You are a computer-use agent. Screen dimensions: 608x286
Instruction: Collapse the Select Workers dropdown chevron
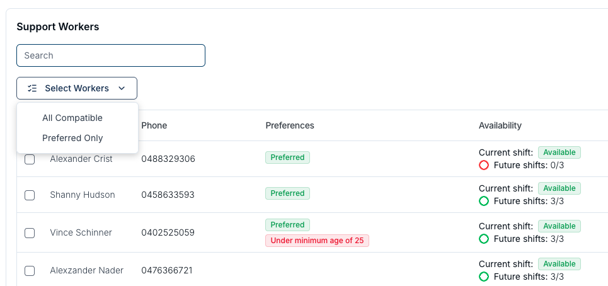pyautogui.click(x=122, y=88)
